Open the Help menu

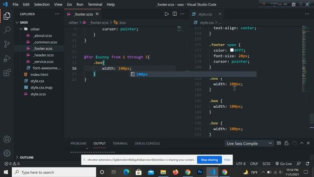110,4
